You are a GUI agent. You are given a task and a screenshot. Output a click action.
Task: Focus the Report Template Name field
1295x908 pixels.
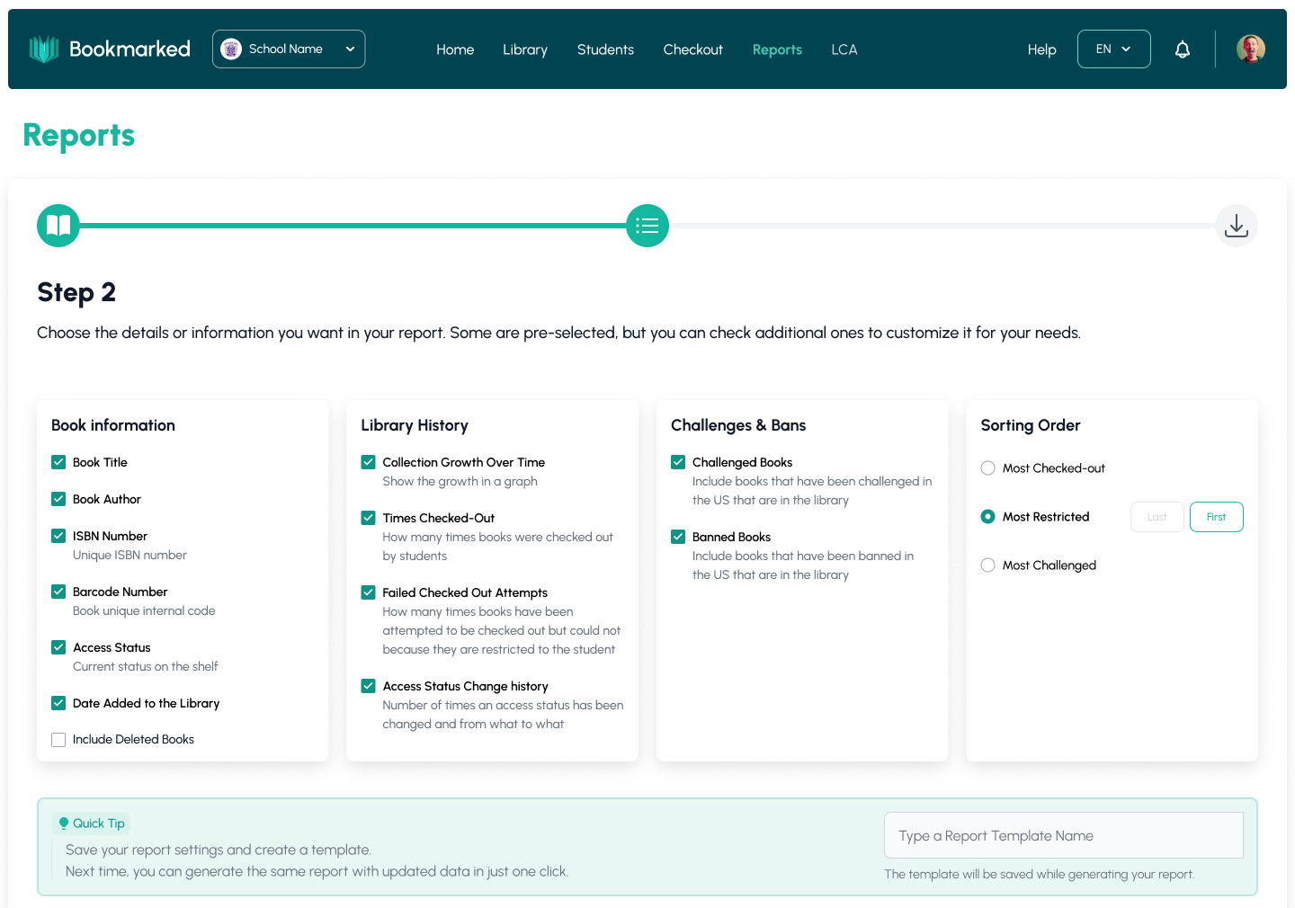point(1063,836)
